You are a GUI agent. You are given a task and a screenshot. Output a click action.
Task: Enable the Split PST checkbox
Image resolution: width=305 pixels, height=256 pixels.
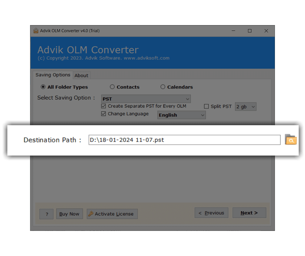(206, 106)
